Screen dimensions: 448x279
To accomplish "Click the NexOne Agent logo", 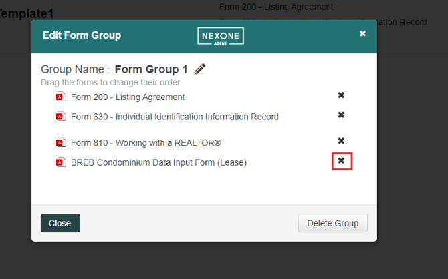I will point(221,36).
